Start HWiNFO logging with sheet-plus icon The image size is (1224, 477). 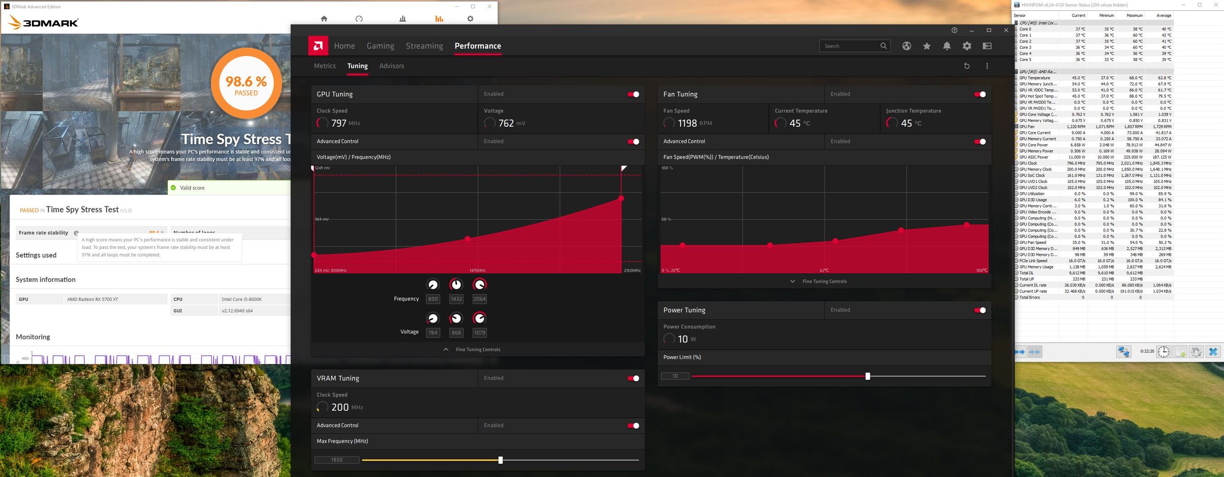(1180, 352)
